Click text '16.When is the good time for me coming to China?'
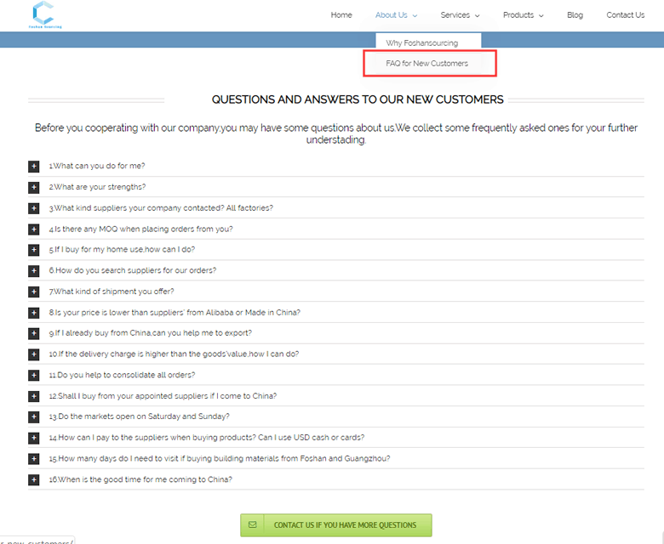 [140, 479]
